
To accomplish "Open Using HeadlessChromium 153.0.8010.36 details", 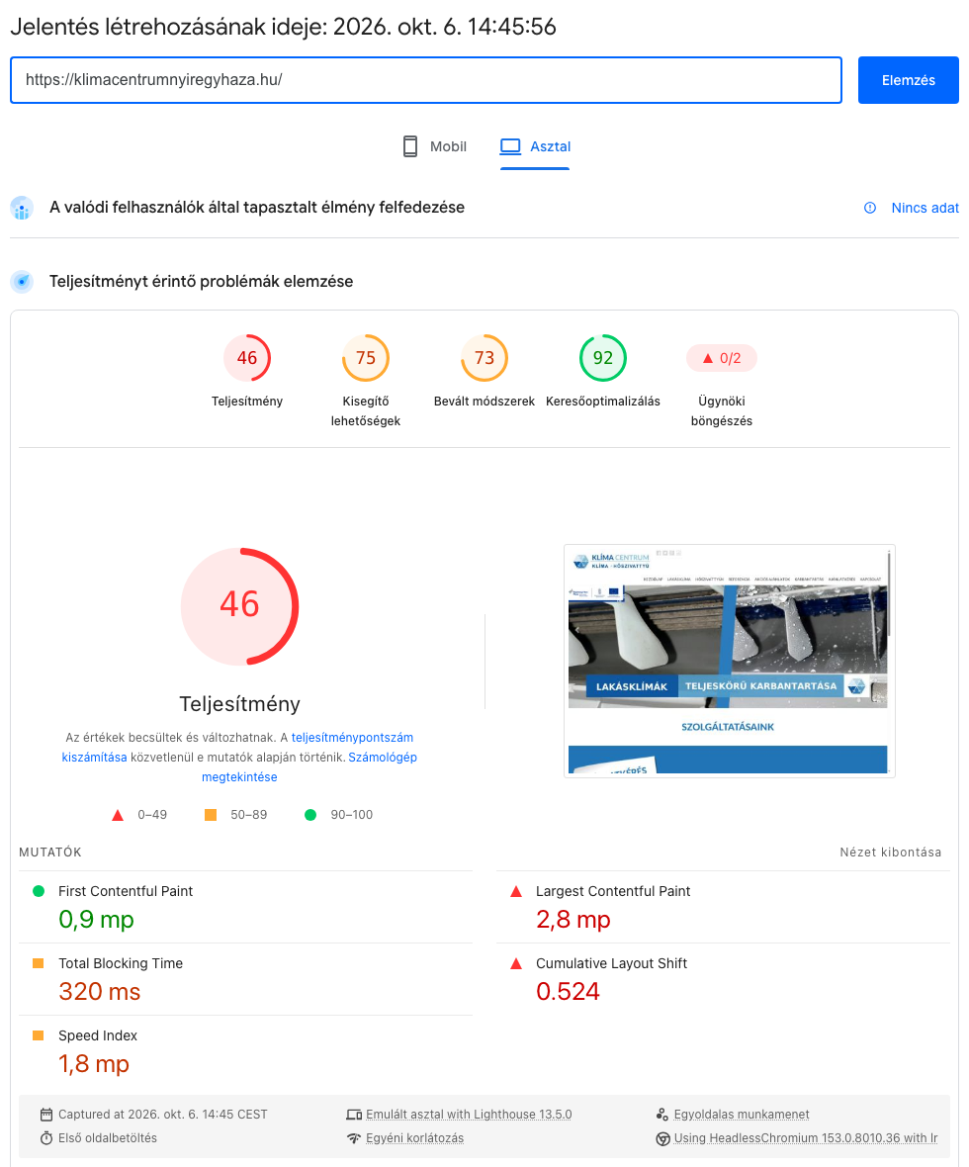I will click(805, 1138).
